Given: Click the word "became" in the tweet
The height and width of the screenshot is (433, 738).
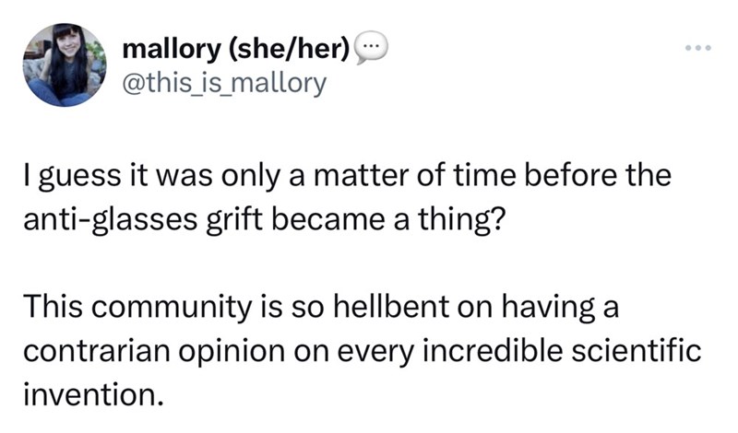Looking at the screenshot, I should click(x=317, y=222).
